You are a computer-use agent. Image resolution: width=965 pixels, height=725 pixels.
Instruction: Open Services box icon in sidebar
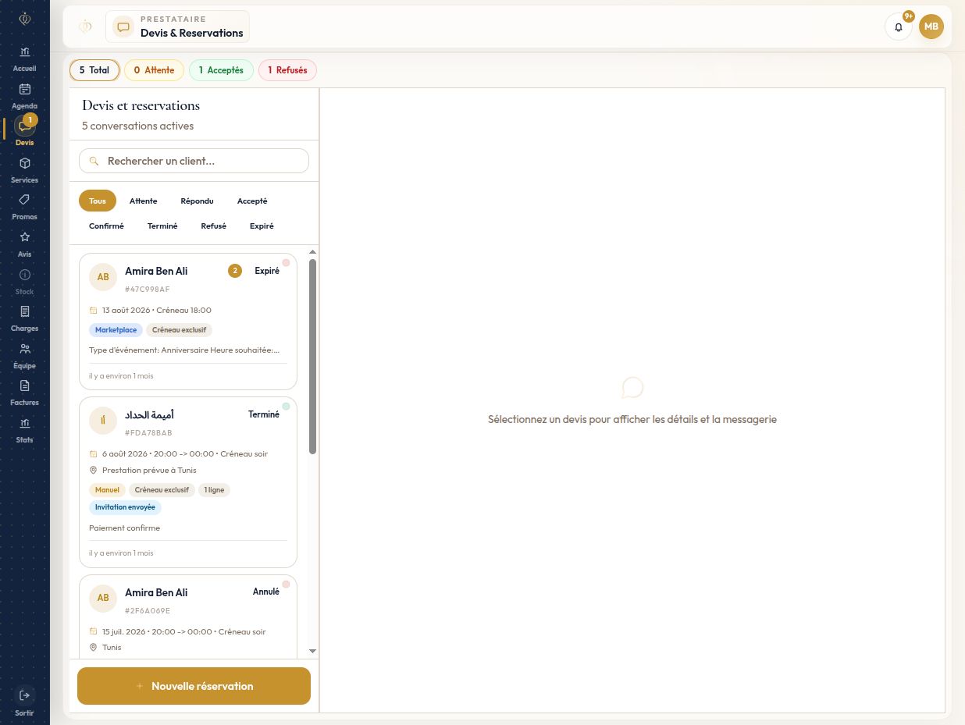click(25, 163)
